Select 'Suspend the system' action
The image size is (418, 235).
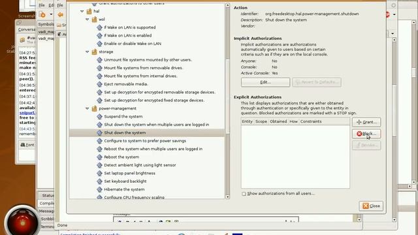(x=123, y=116)
